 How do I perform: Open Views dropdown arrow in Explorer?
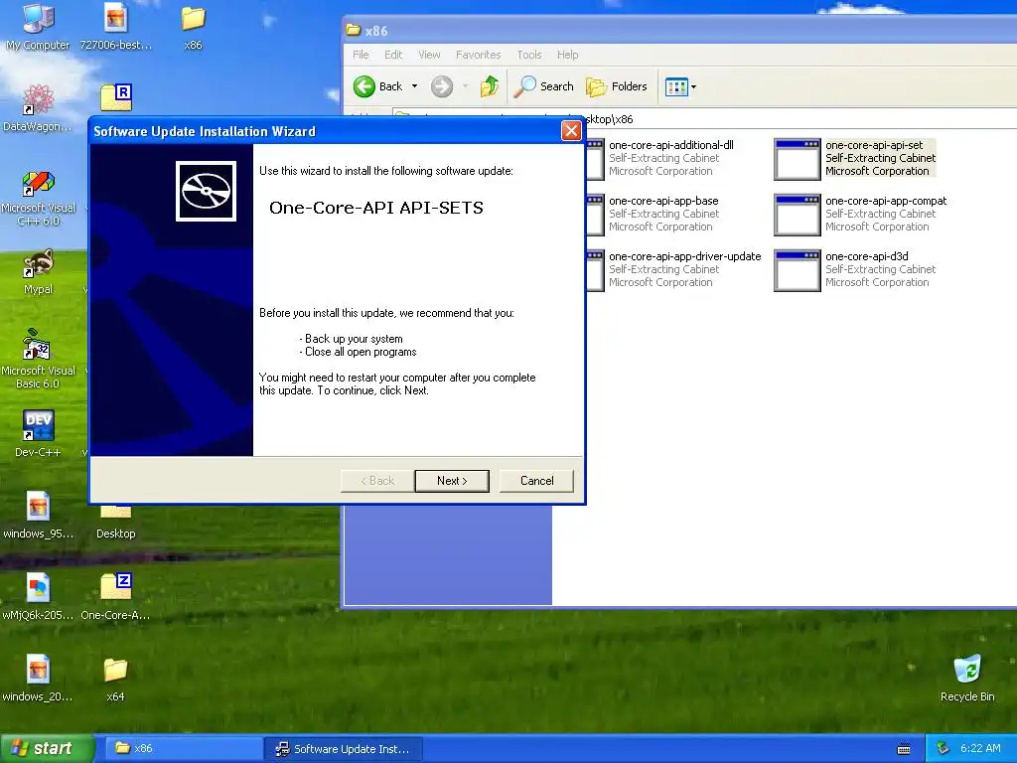[x=693, y=87]
